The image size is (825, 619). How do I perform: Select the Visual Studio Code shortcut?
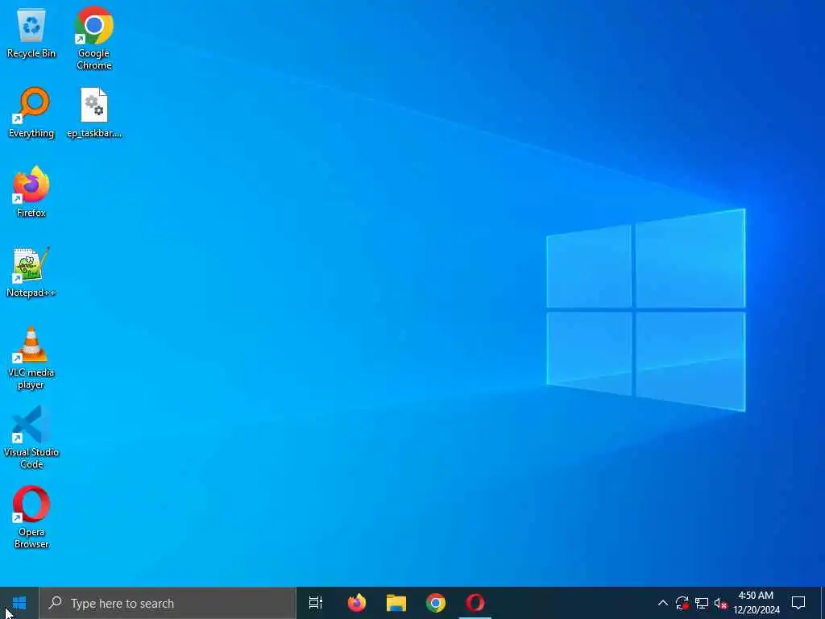pyautogui.click(x=31, y=438)
